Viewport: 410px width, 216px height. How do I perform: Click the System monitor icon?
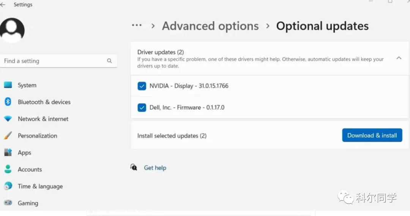tap(8, 85)
